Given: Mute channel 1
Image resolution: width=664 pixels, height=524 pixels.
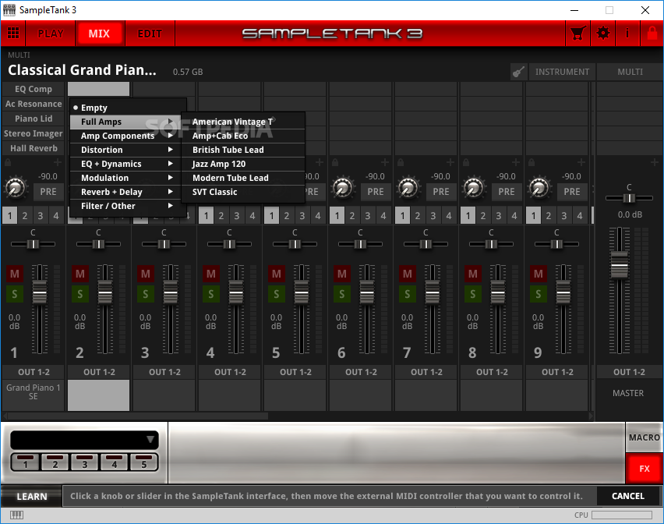Looking at the screenshot, I should pyautogui.click(x=14, y=274).
